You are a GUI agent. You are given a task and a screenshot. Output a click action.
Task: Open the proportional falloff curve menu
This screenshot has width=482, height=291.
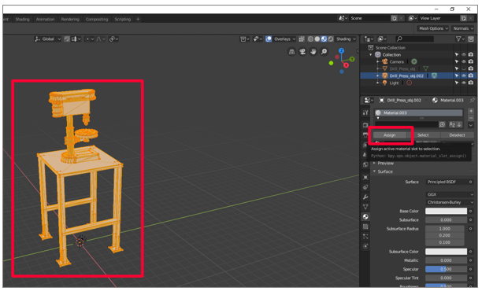pos(101,39)
